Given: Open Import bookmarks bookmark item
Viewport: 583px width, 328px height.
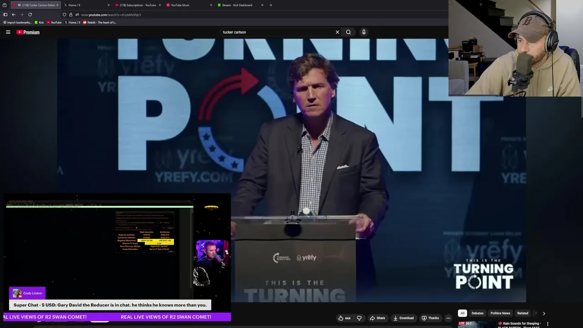Looking at the screenshot, I should pyautogui.click(x=17, y=22).
